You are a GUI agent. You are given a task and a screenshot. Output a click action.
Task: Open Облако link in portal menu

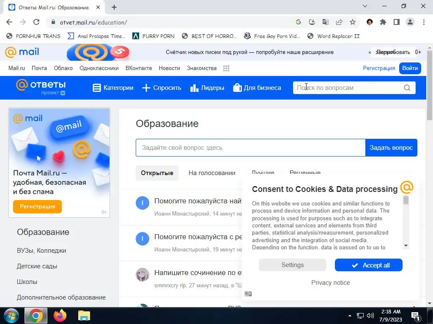pos(63,68)
